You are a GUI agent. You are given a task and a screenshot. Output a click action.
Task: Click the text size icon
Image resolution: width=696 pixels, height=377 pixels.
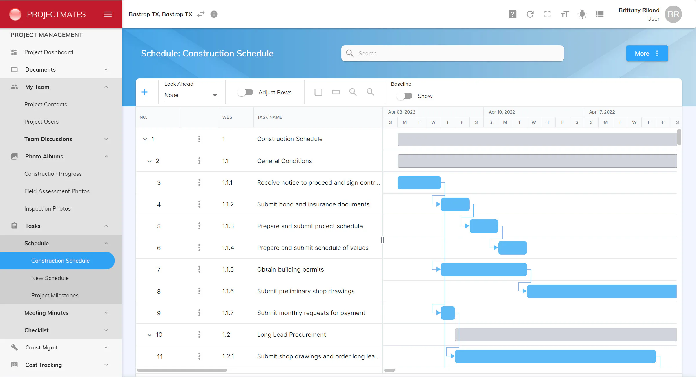coord(565,14)
